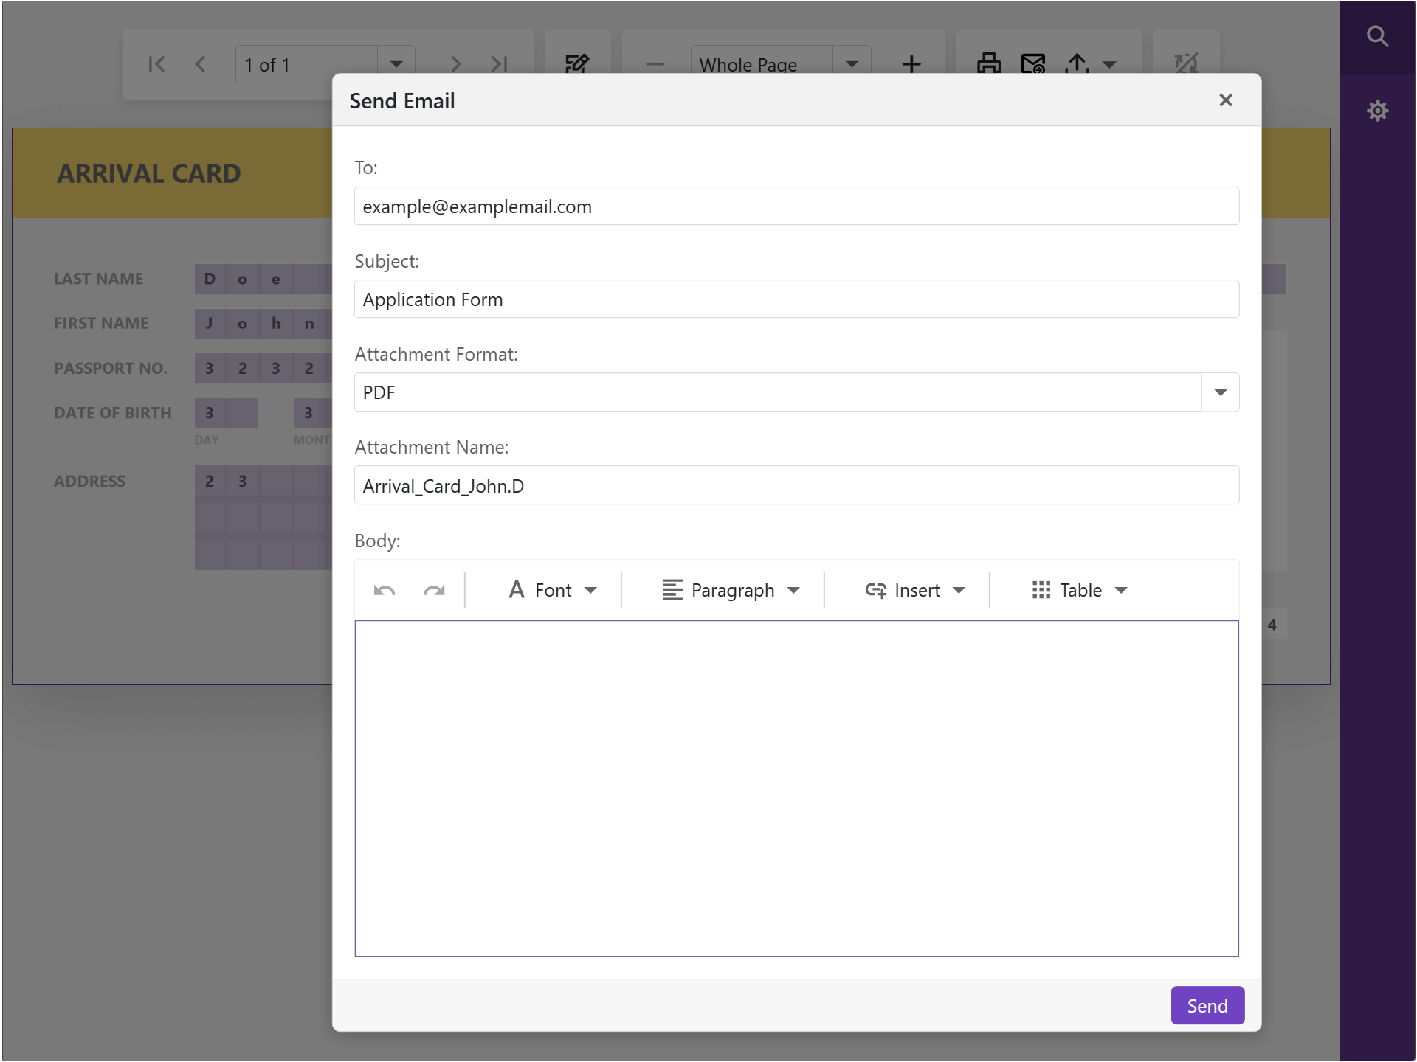The image size is (1417, 1062).
Task: Open the email report tool
Action: [x=1033, y=64]
